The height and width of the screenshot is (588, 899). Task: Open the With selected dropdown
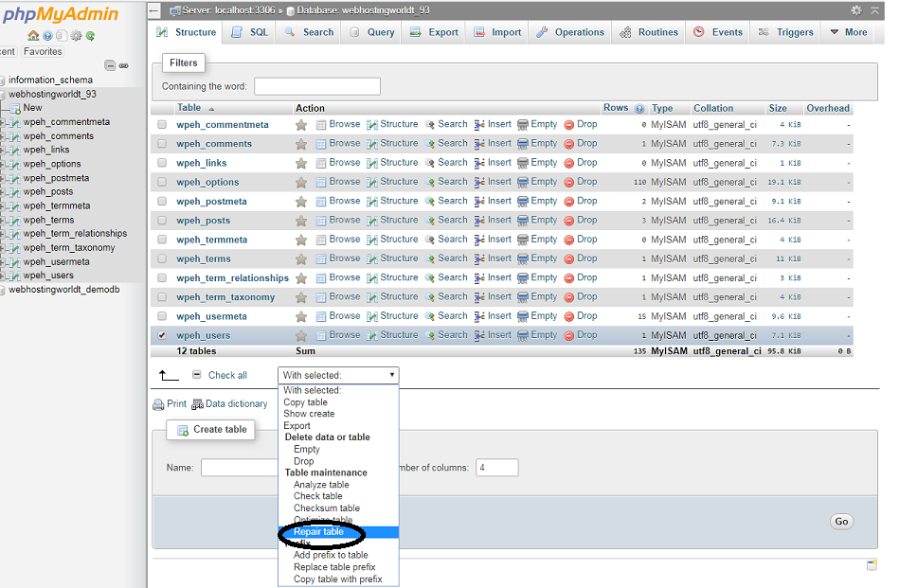(x=338, y=376)
